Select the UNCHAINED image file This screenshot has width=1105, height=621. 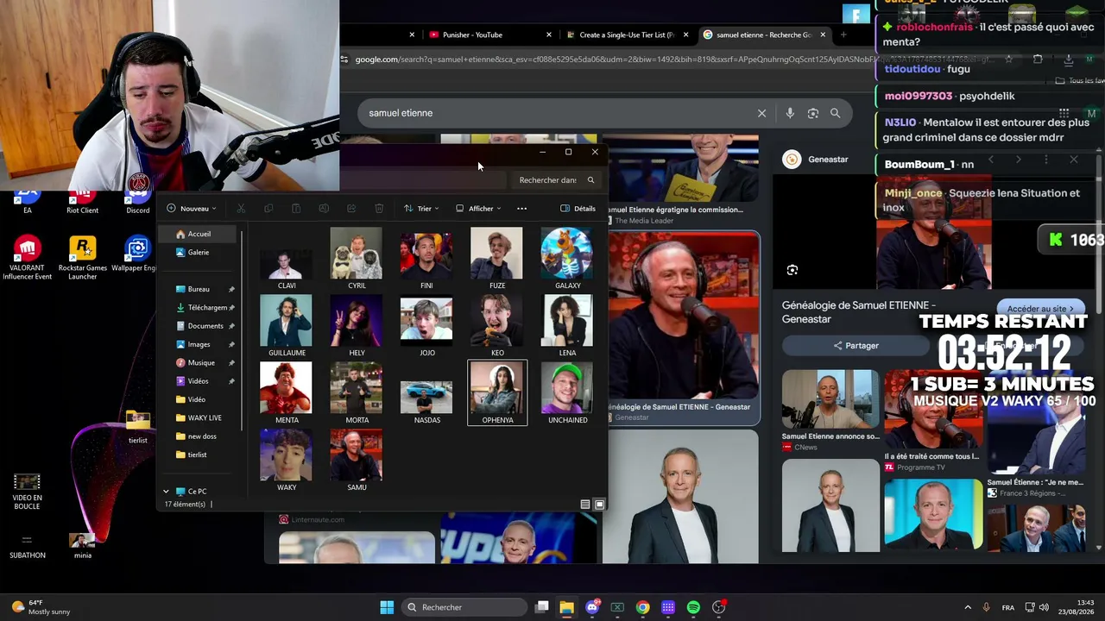pos(567,393)
